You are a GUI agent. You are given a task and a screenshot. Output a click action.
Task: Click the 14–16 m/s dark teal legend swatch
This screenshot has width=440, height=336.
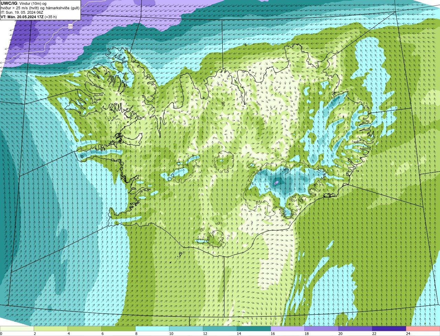coord(254,328)
